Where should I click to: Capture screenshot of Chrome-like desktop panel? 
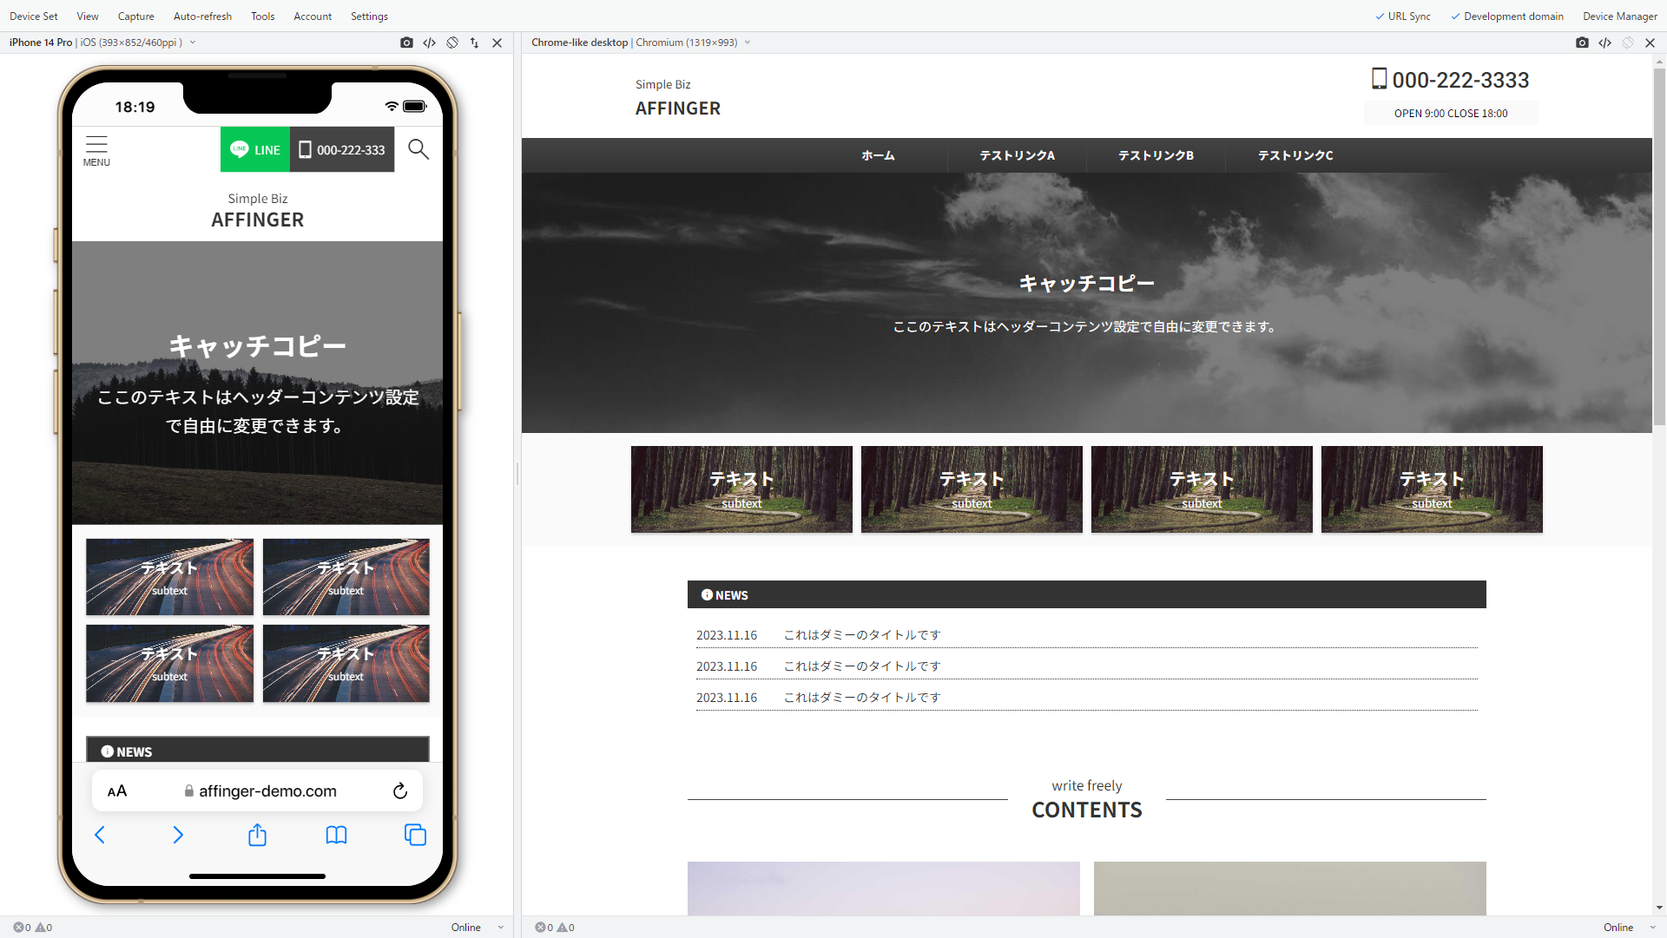point(1582,43)
